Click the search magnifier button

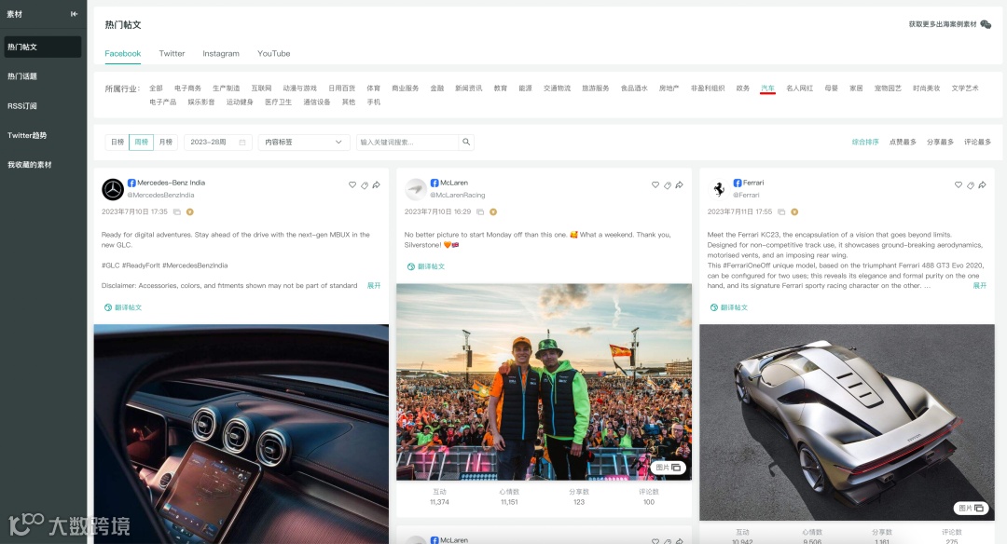[466, 142]
